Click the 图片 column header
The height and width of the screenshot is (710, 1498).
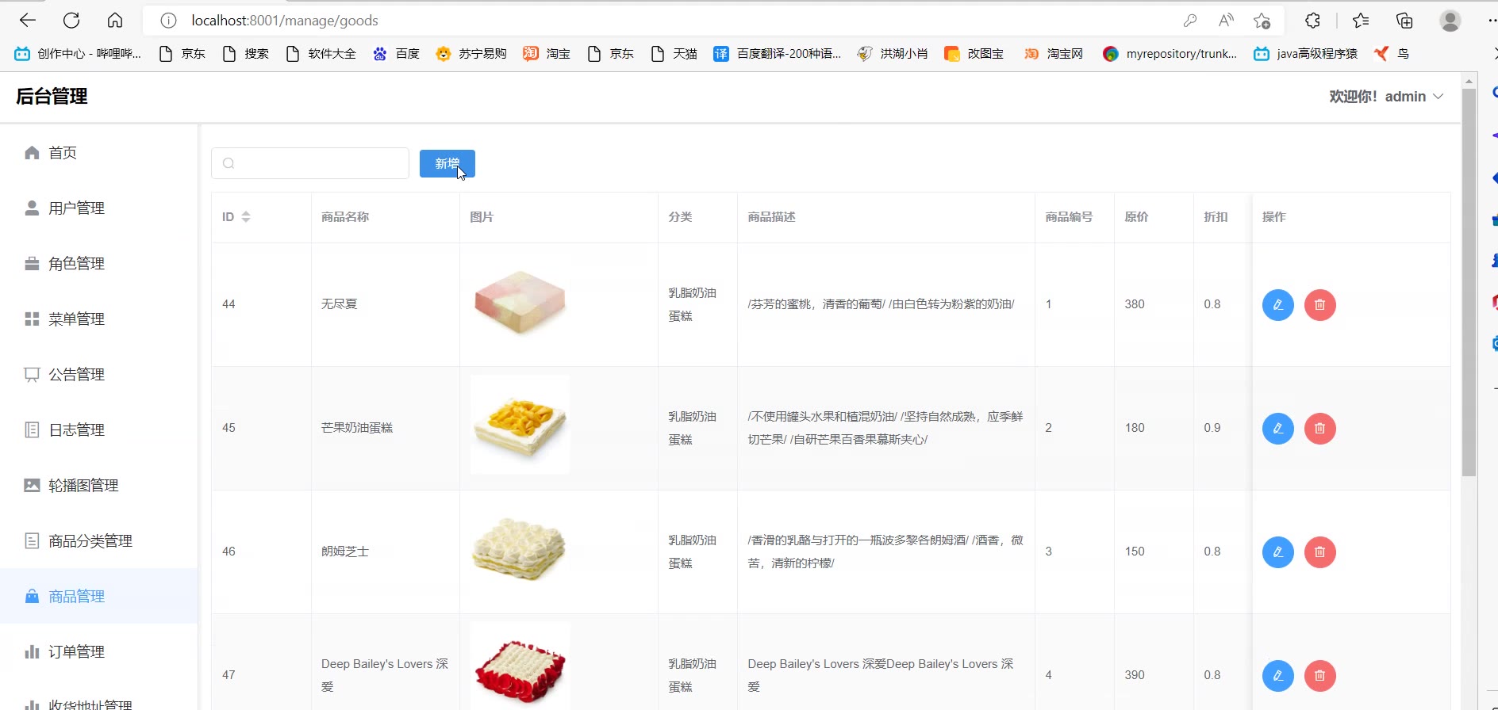point(482,217)
